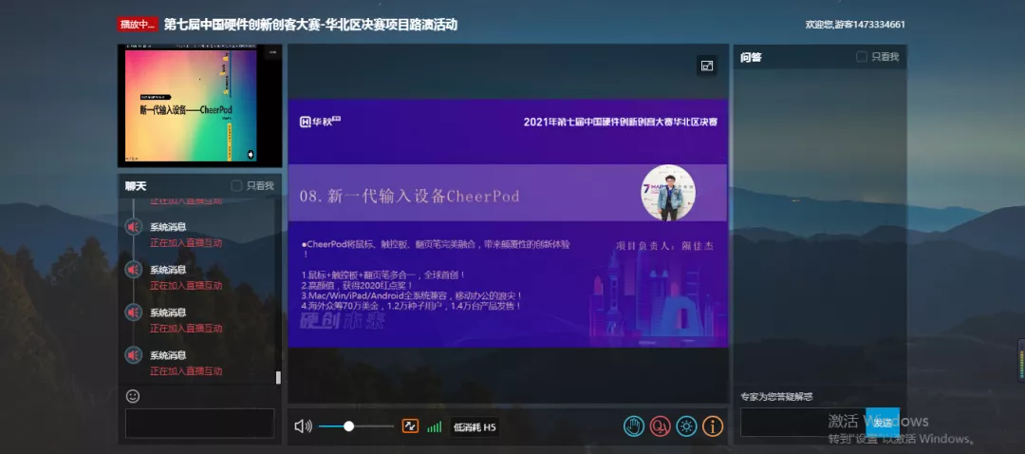Image resolution: width=1025 pixels, height=454 pixels.
Task: Open the red Q&A icon
Action: 661,426
